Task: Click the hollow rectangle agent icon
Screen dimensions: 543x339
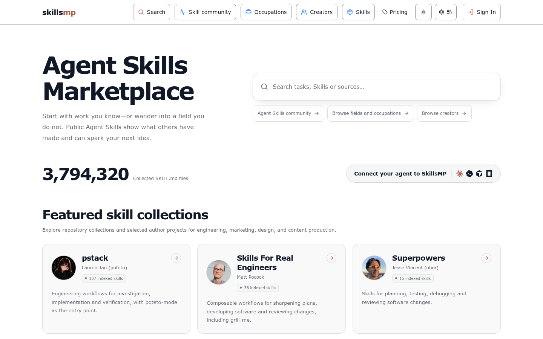Action: click(x=489, y=174)
